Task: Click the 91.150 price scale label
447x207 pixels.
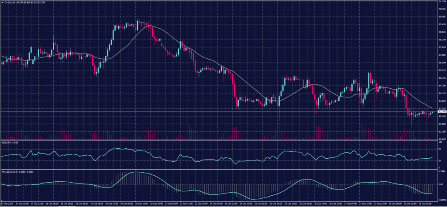Action: [x=441, y=2]
